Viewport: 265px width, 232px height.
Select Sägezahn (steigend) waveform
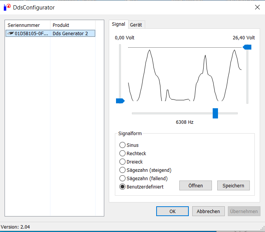[x=122, y=170]
